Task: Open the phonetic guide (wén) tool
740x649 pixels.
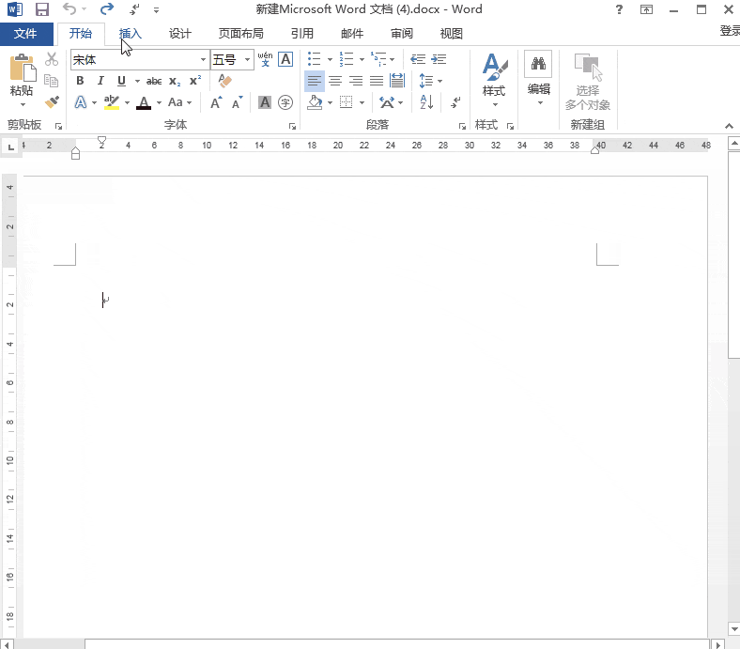Action: tap(265, 59)
